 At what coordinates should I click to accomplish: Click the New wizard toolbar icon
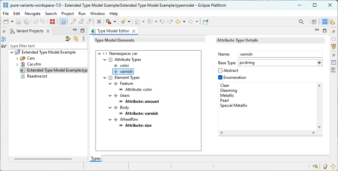tap(6, 22)
